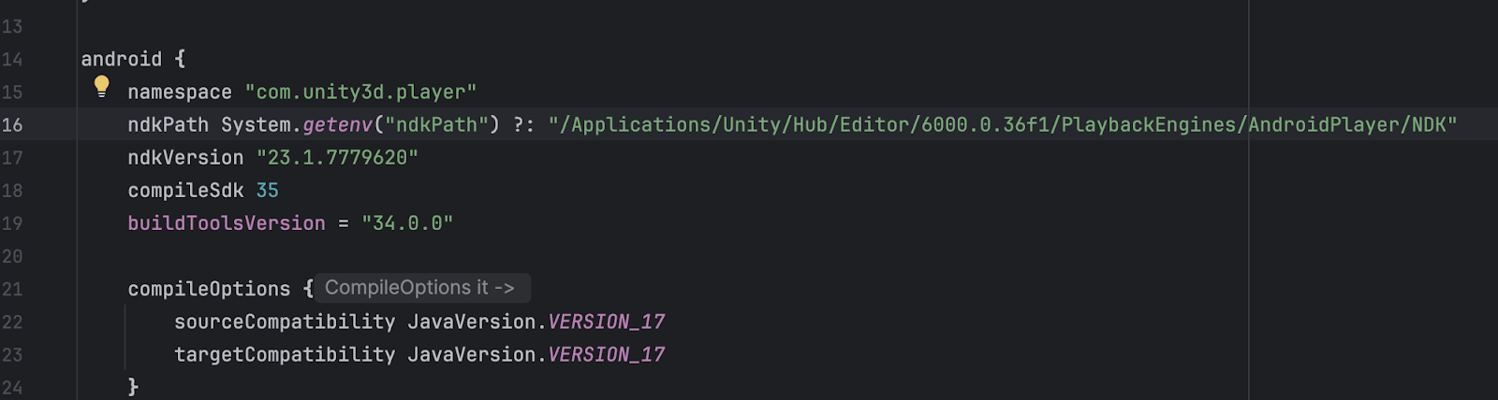1498x400 pixels.
Task: Click line number 16 in the gutter
Action: (12, 125)
